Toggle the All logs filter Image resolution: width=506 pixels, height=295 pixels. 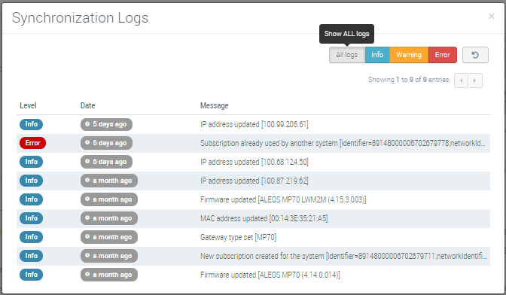coord(347,55)
